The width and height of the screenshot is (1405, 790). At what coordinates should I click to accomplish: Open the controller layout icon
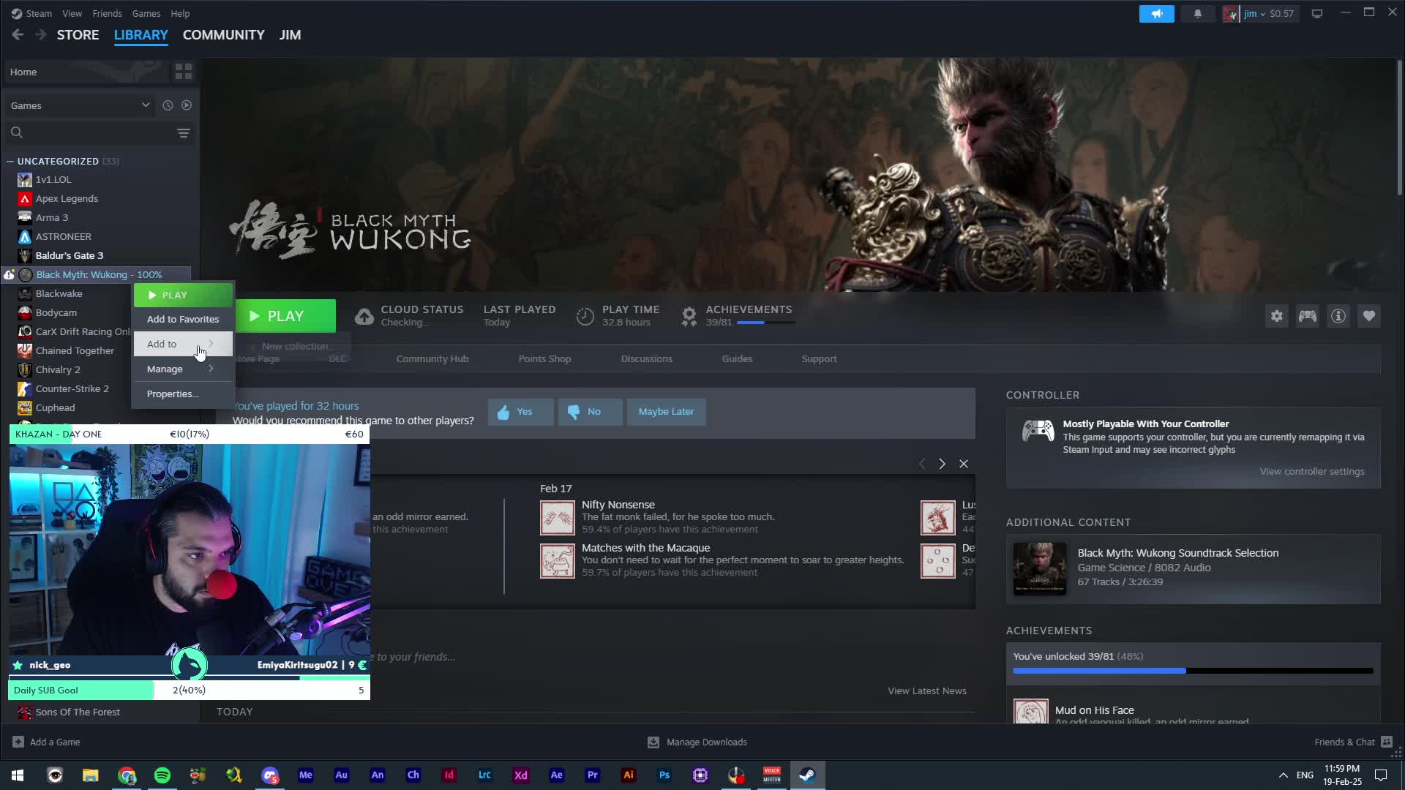tap(1308, 316)
